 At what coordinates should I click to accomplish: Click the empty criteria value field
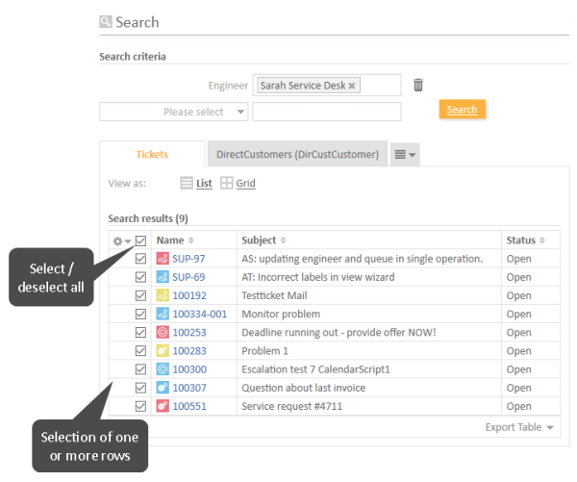pyautogui.click(x=327, y=112)
